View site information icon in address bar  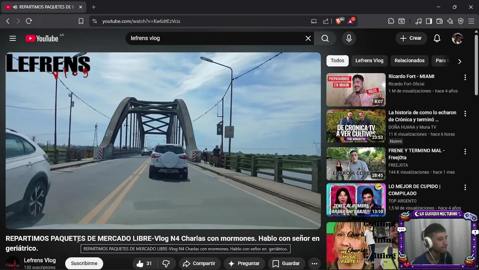tap(95, 21)
